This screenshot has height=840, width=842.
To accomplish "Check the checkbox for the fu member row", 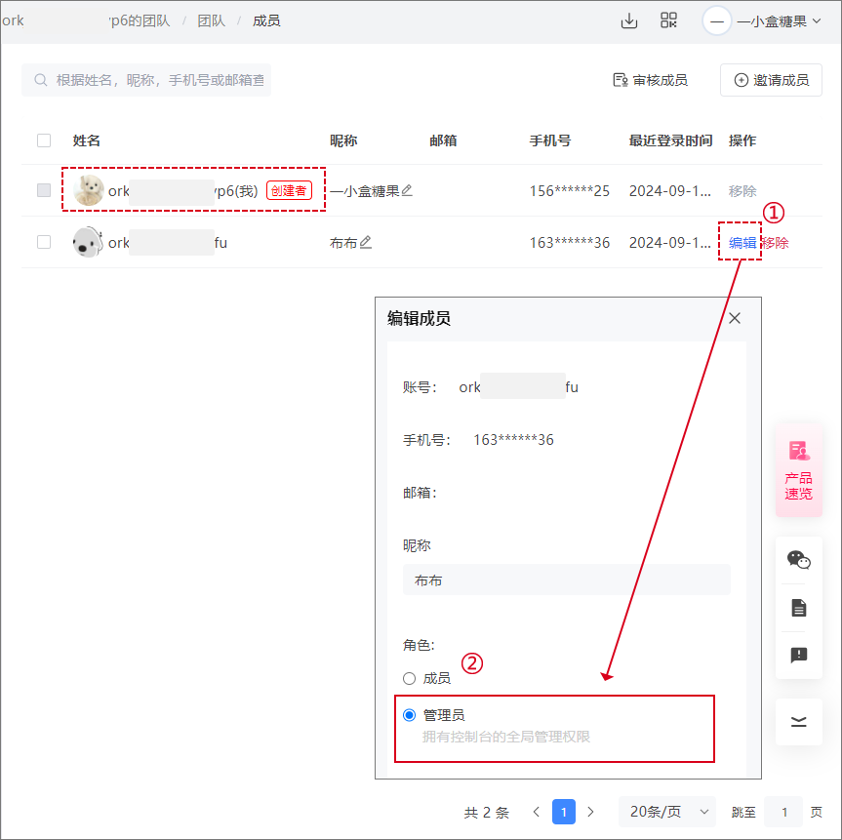I will coord(43,242).
